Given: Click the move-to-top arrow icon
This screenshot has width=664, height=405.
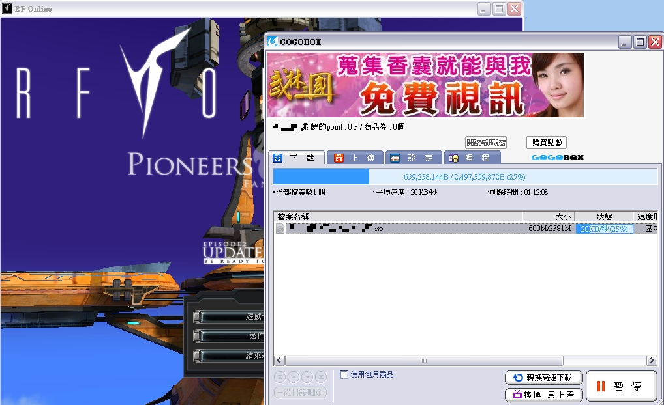Looking at the screenshot, I should (x=279, y=376).
